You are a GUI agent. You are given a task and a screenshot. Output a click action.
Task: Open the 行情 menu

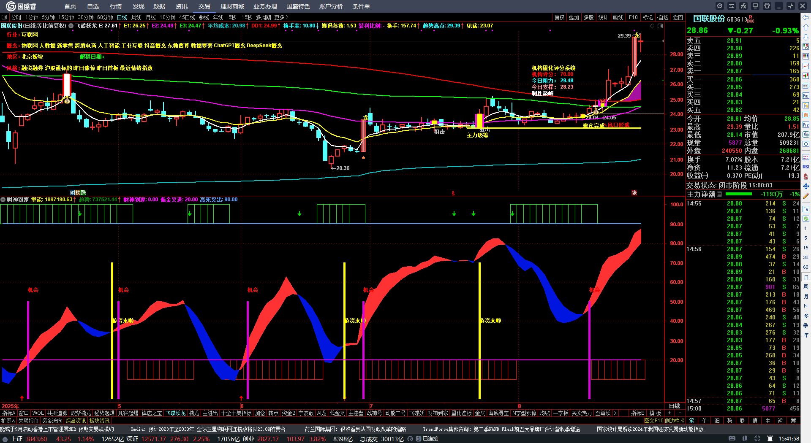click(x=116, y=6)
